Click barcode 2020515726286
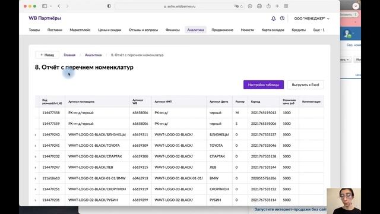 click(264, 178)
